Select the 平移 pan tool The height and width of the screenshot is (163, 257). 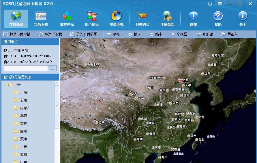[113, 34]
